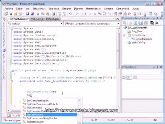Open the Refactorizar menu

pos(39,9)
